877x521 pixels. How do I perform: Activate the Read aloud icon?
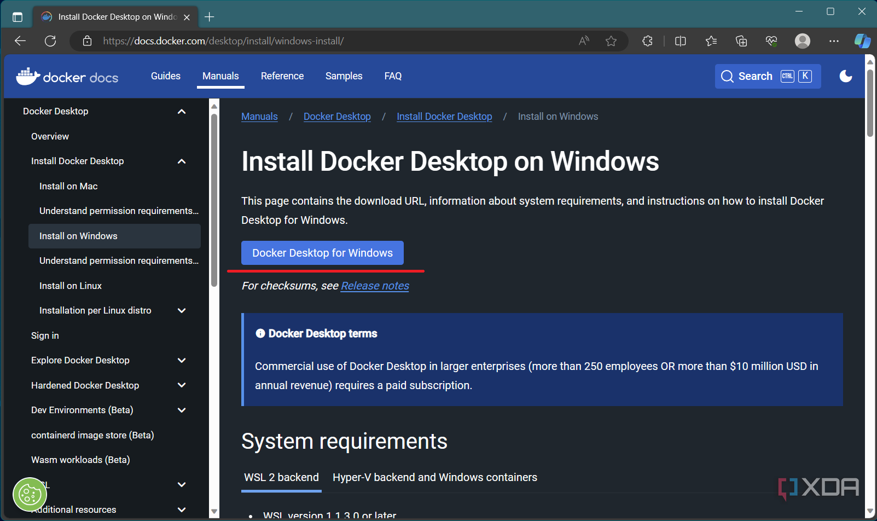(x=584, y=41)
